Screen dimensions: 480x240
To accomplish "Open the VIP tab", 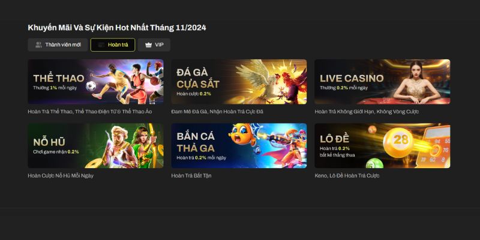I will (154, 44).
